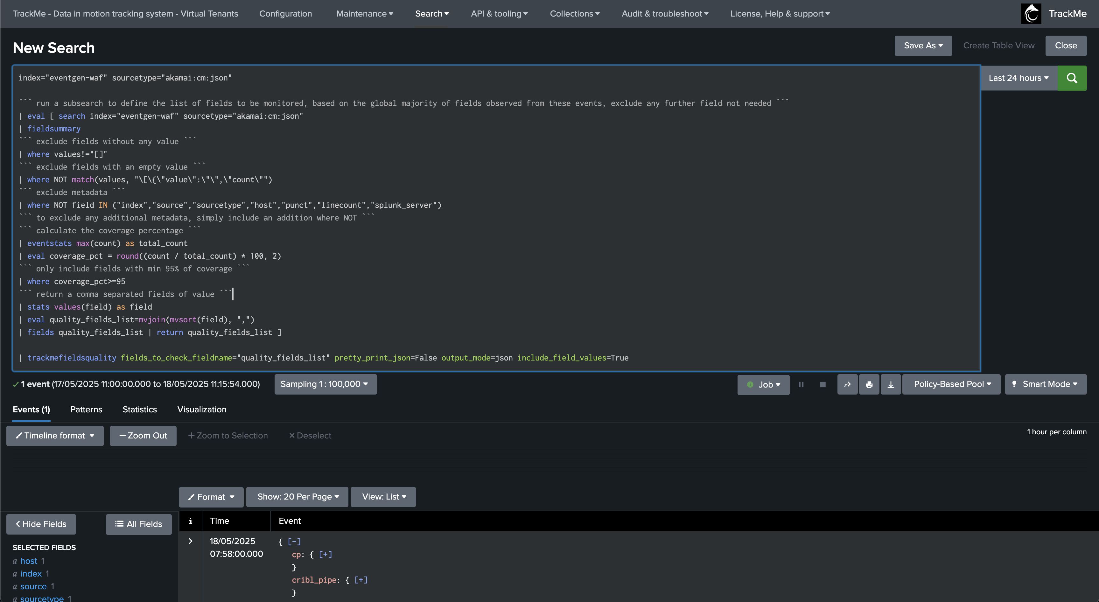Screen dimensions: 1099x602
Task: Go to Virtual Tenants home link
Action: pos(125,14)
